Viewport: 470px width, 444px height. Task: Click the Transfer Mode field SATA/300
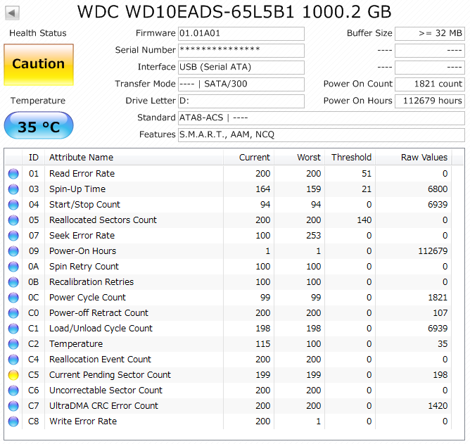tap(241, 84)
